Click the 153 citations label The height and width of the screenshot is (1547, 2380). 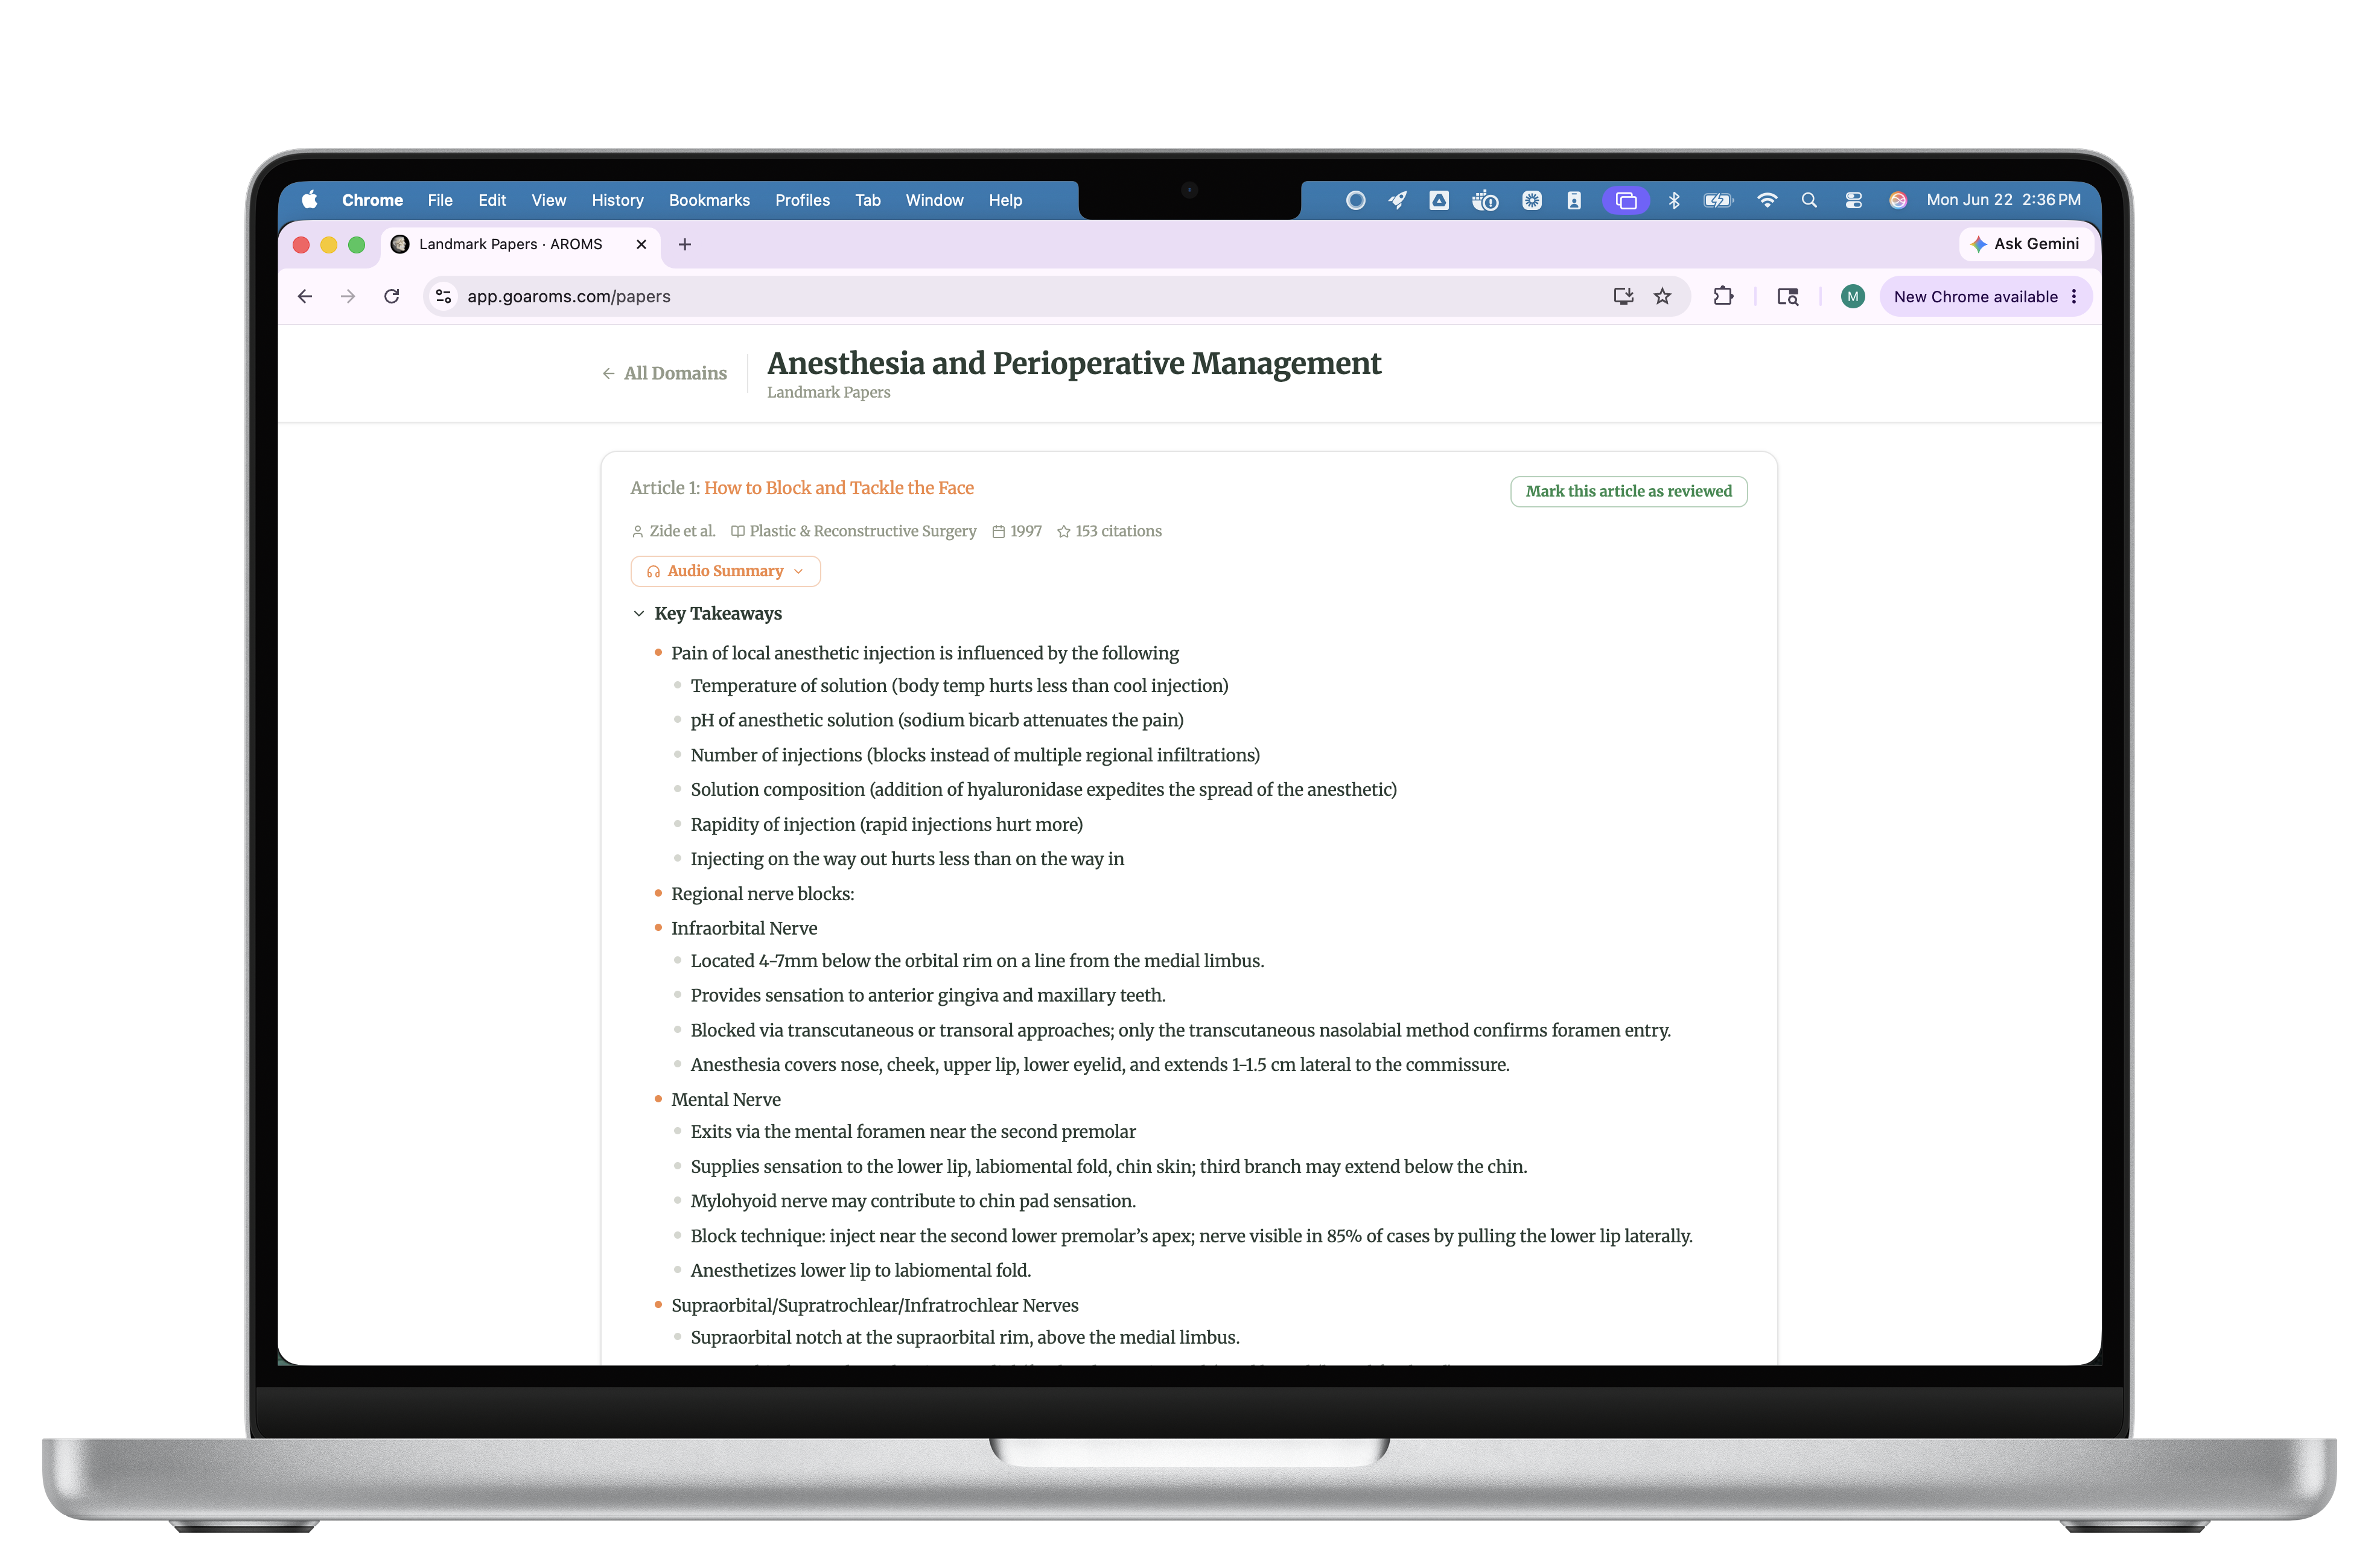pyautogui.click(x=1109, y=531)
